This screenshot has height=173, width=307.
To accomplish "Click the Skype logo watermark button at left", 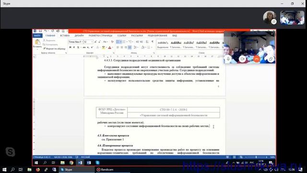I will 10,152.
